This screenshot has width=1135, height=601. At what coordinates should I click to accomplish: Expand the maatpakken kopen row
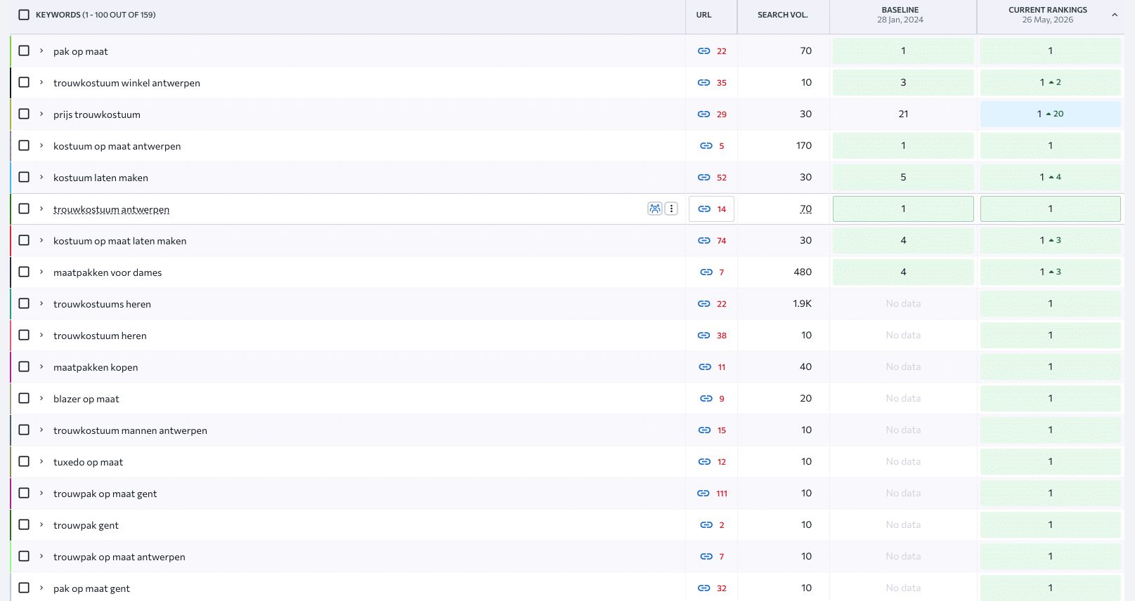point(41,366)
